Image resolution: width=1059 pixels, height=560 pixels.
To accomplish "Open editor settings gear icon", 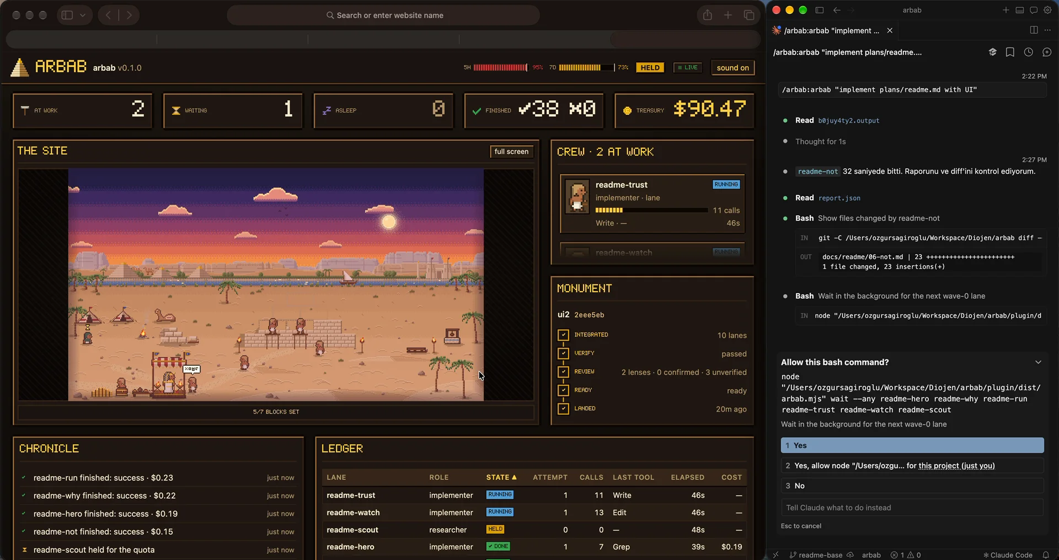I will tap(1047, 10).
